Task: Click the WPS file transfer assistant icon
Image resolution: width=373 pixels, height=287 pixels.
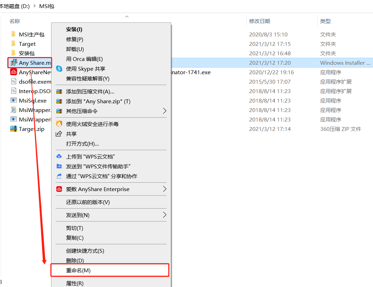Action: coord(59,166)
